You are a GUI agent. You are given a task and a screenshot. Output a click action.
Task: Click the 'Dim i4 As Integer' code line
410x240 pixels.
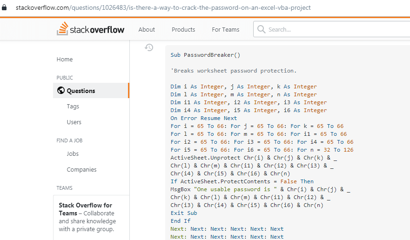(249, 110)
